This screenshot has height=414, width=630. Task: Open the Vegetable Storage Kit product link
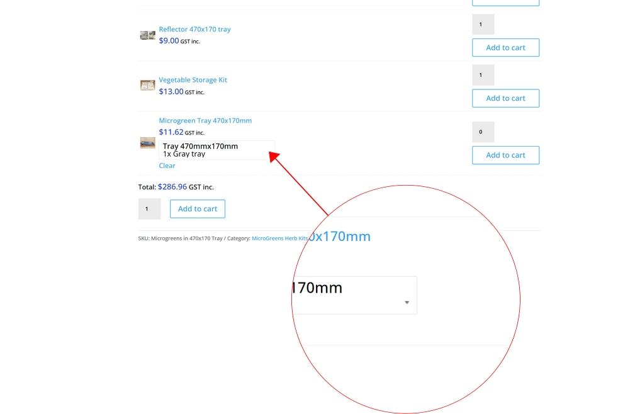pyautogui.click(x=193, y=80)
